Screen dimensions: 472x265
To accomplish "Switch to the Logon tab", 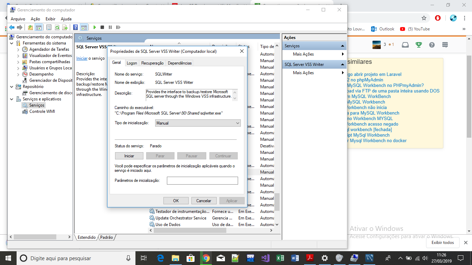I will [132, 63].
